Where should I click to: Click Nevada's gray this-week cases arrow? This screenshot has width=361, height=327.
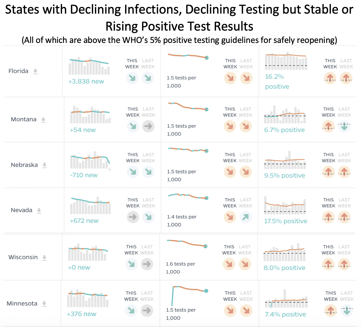coord(133,217)
